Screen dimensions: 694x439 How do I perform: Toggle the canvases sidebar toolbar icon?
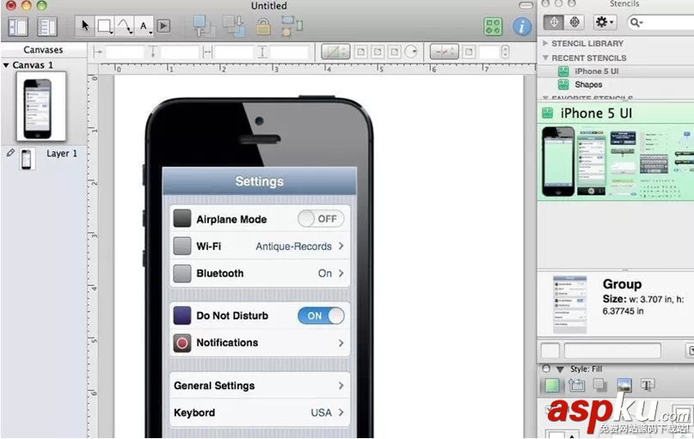coord(18,27)
